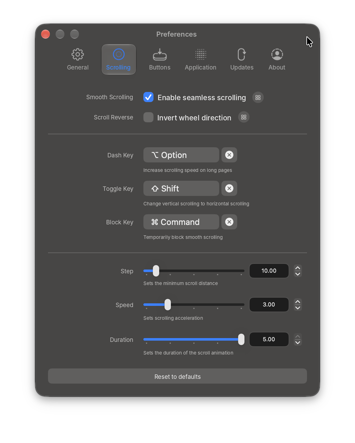Open the Application tab
355x443 pixels.
pos(201,59)
